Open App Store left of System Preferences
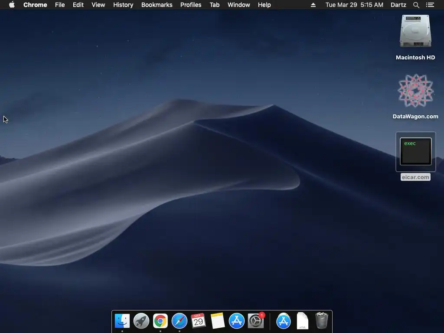 point(236,321)
